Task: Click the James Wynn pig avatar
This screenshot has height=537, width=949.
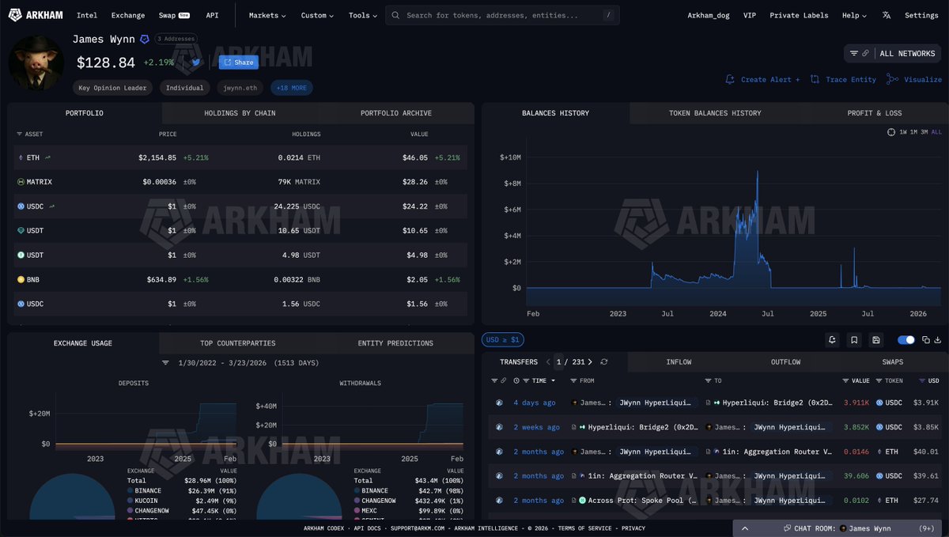Action: [36, 62]
